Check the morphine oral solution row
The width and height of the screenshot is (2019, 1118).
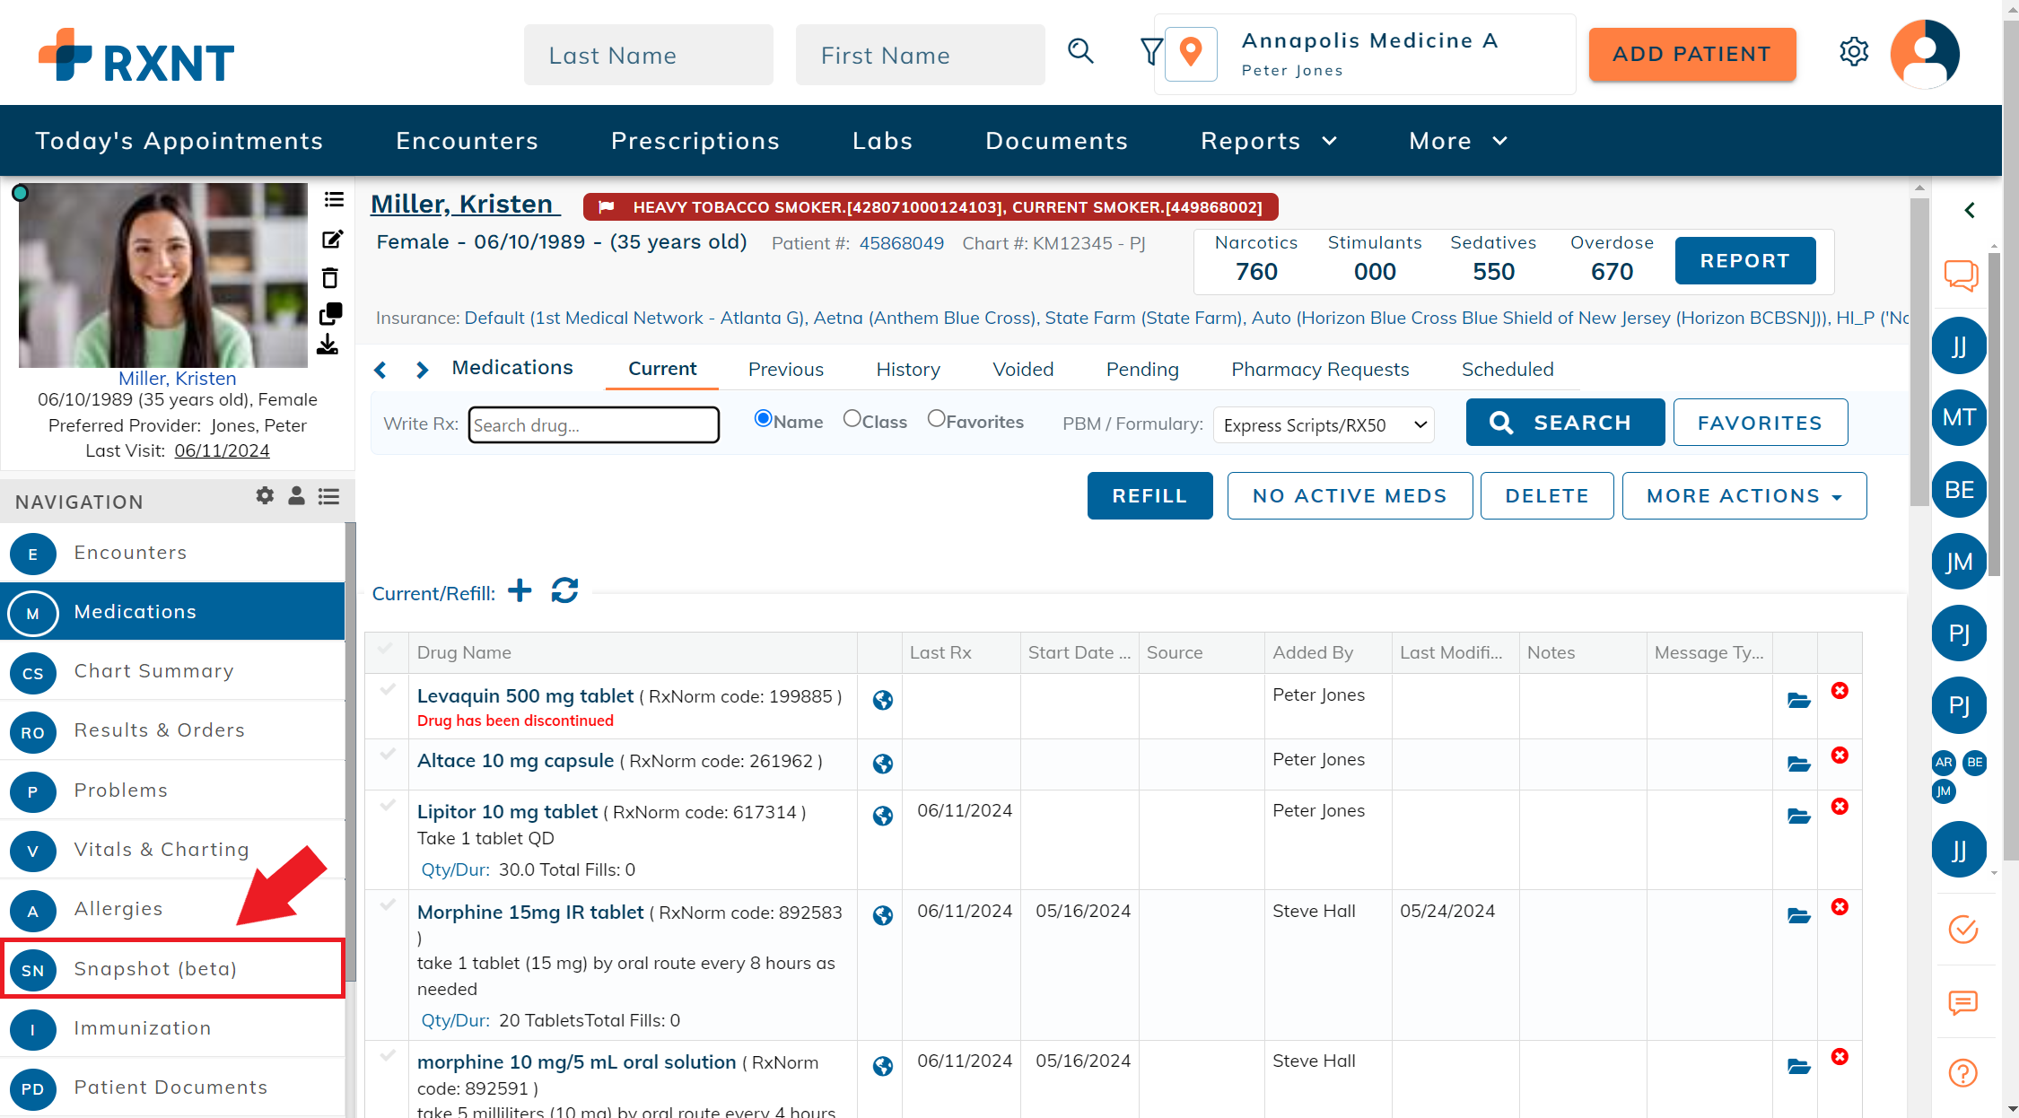388,1055
